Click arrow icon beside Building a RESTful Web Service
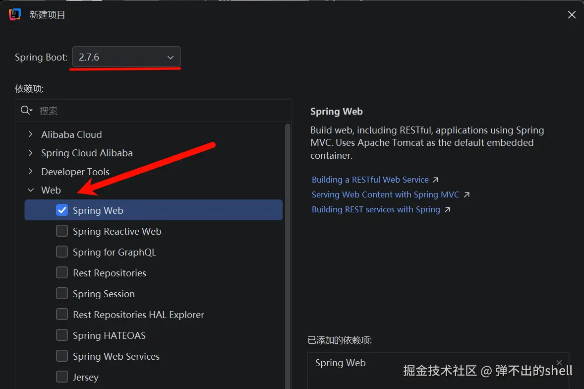This screenshot has width=584, height=389. point(436,180)
